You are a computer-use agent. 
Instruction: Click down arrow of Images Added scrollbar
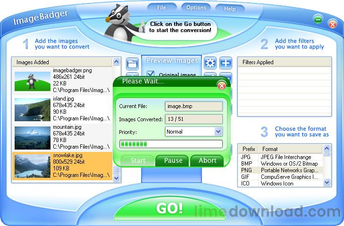[x=116, y=178]
